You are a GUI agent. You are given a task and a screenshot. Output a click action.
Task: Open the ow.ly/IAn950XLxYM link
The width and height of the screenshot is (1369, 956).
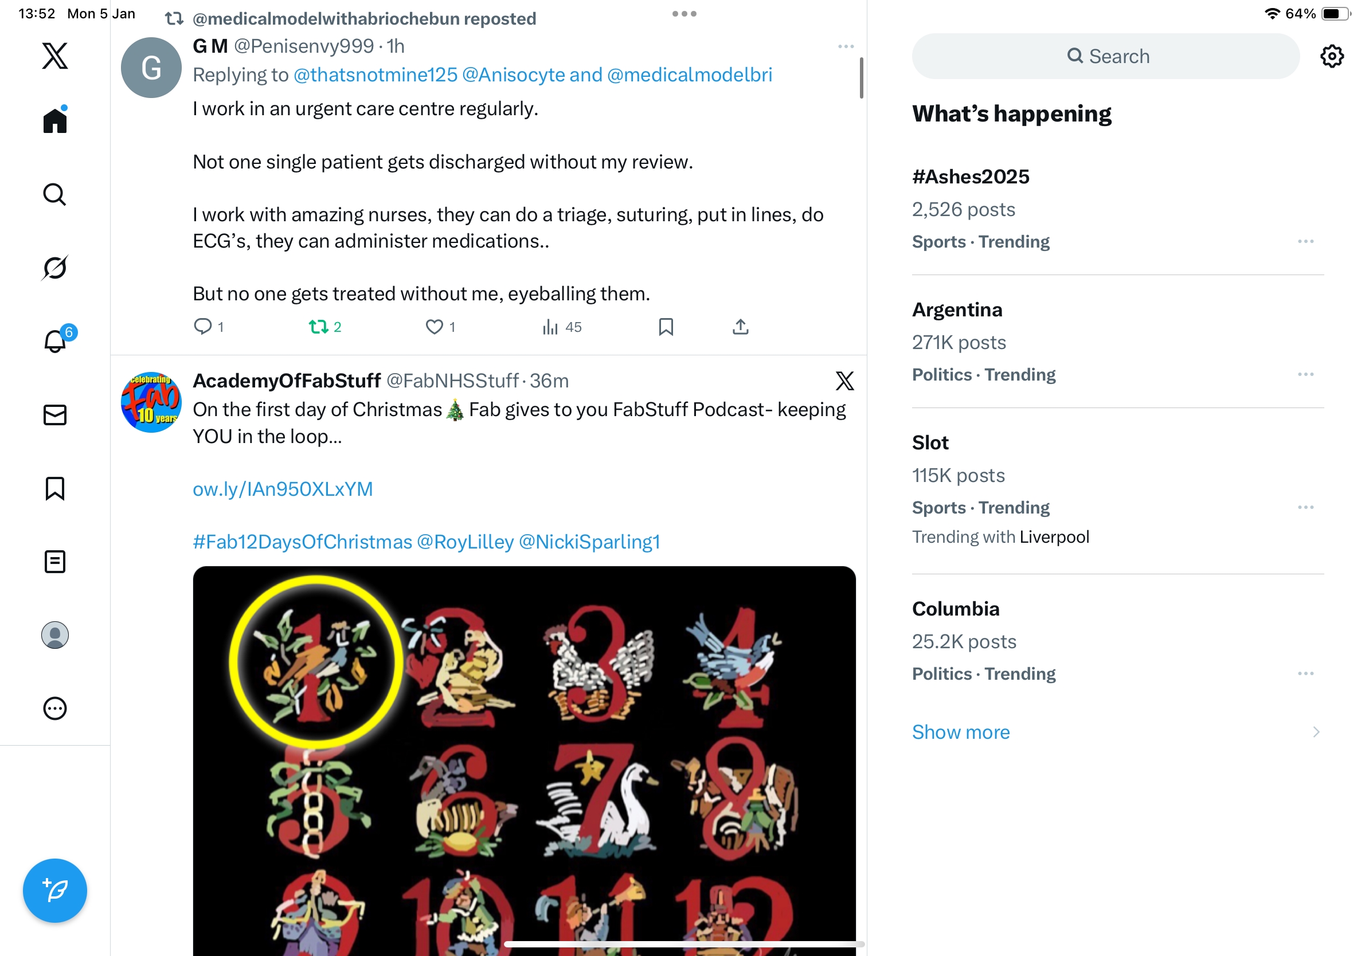pyautogui.click(x=283, y=489)
